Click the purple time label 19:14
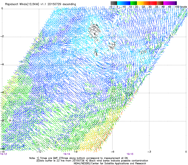The image size is (188, 165). (x=67, y=154)
